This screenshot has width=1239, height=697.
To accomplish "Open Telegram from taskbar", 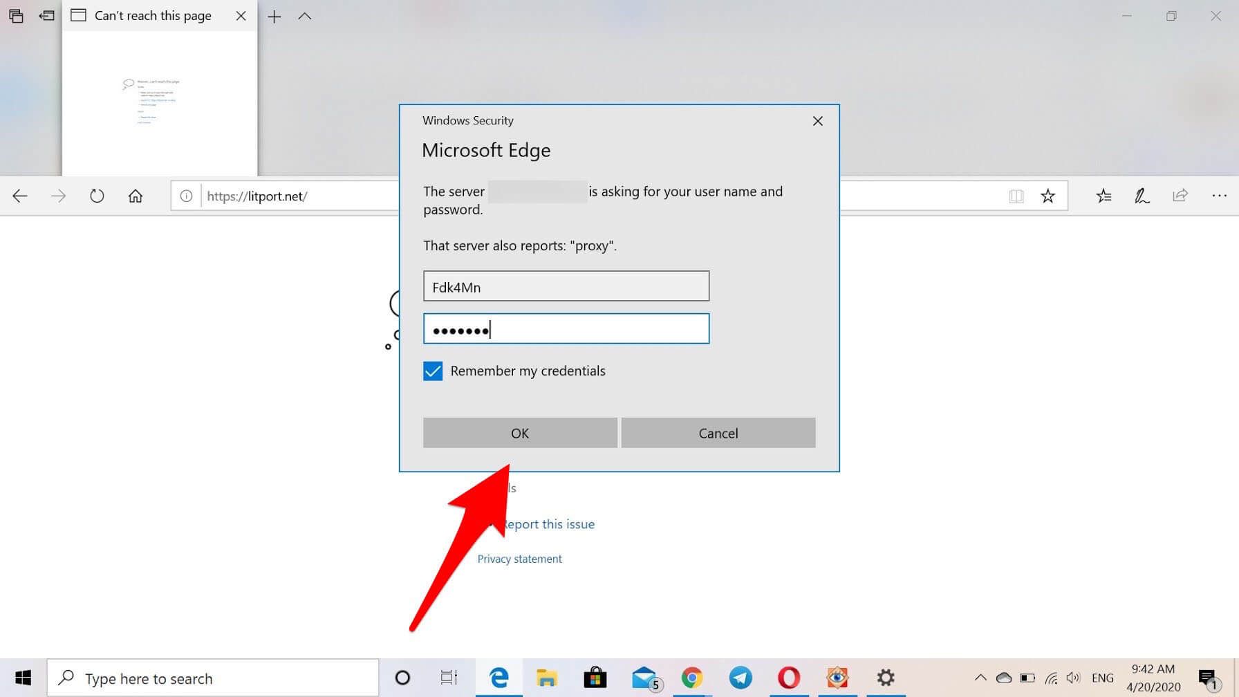I will pos(740,678).
